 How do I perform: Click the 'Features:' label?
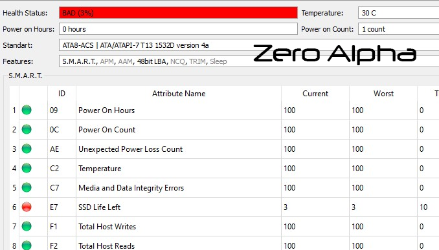tap(18, 61)
